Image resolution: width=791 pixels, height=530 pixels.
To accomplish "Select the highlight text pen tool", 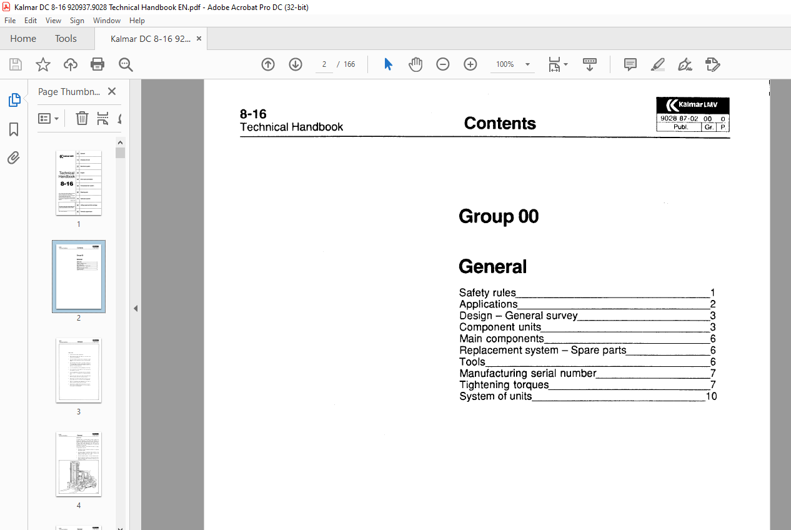I will (x=658, y=64).
